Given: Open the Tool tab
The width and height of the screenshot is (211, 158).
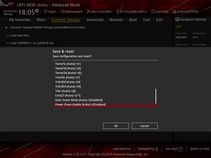Looking at the screenshot, I should coord(146,20).
